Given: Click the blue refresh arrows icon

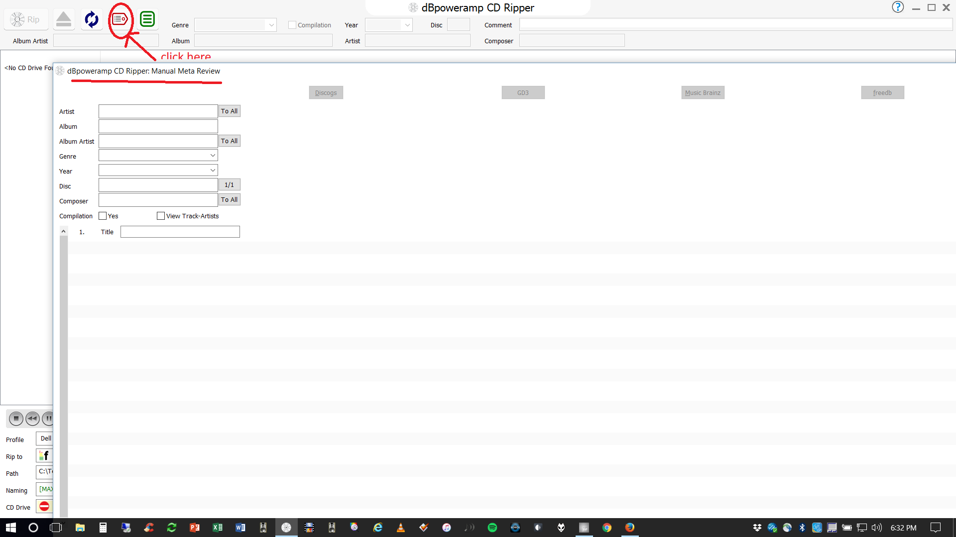Looking at the screenshot, I should pyautogui.click(x=92, y=19).
